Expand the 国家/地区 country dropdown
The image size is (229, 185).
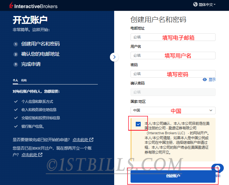click(x=173, y=111)
